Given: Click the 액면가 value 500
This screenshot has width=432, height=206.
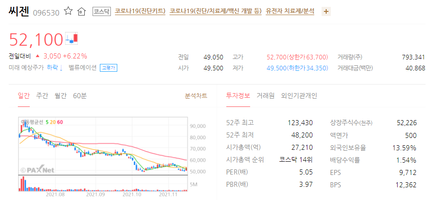Looking at the screenshot, I should 411,135.
